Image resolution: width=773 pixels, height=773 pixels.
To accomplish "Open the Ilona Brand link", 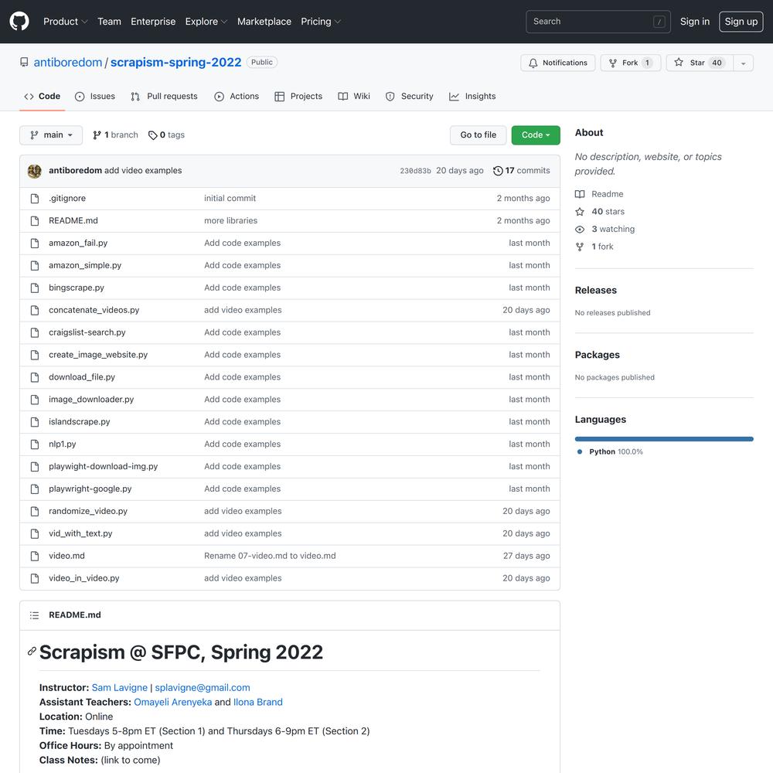I will pos(258,702).
